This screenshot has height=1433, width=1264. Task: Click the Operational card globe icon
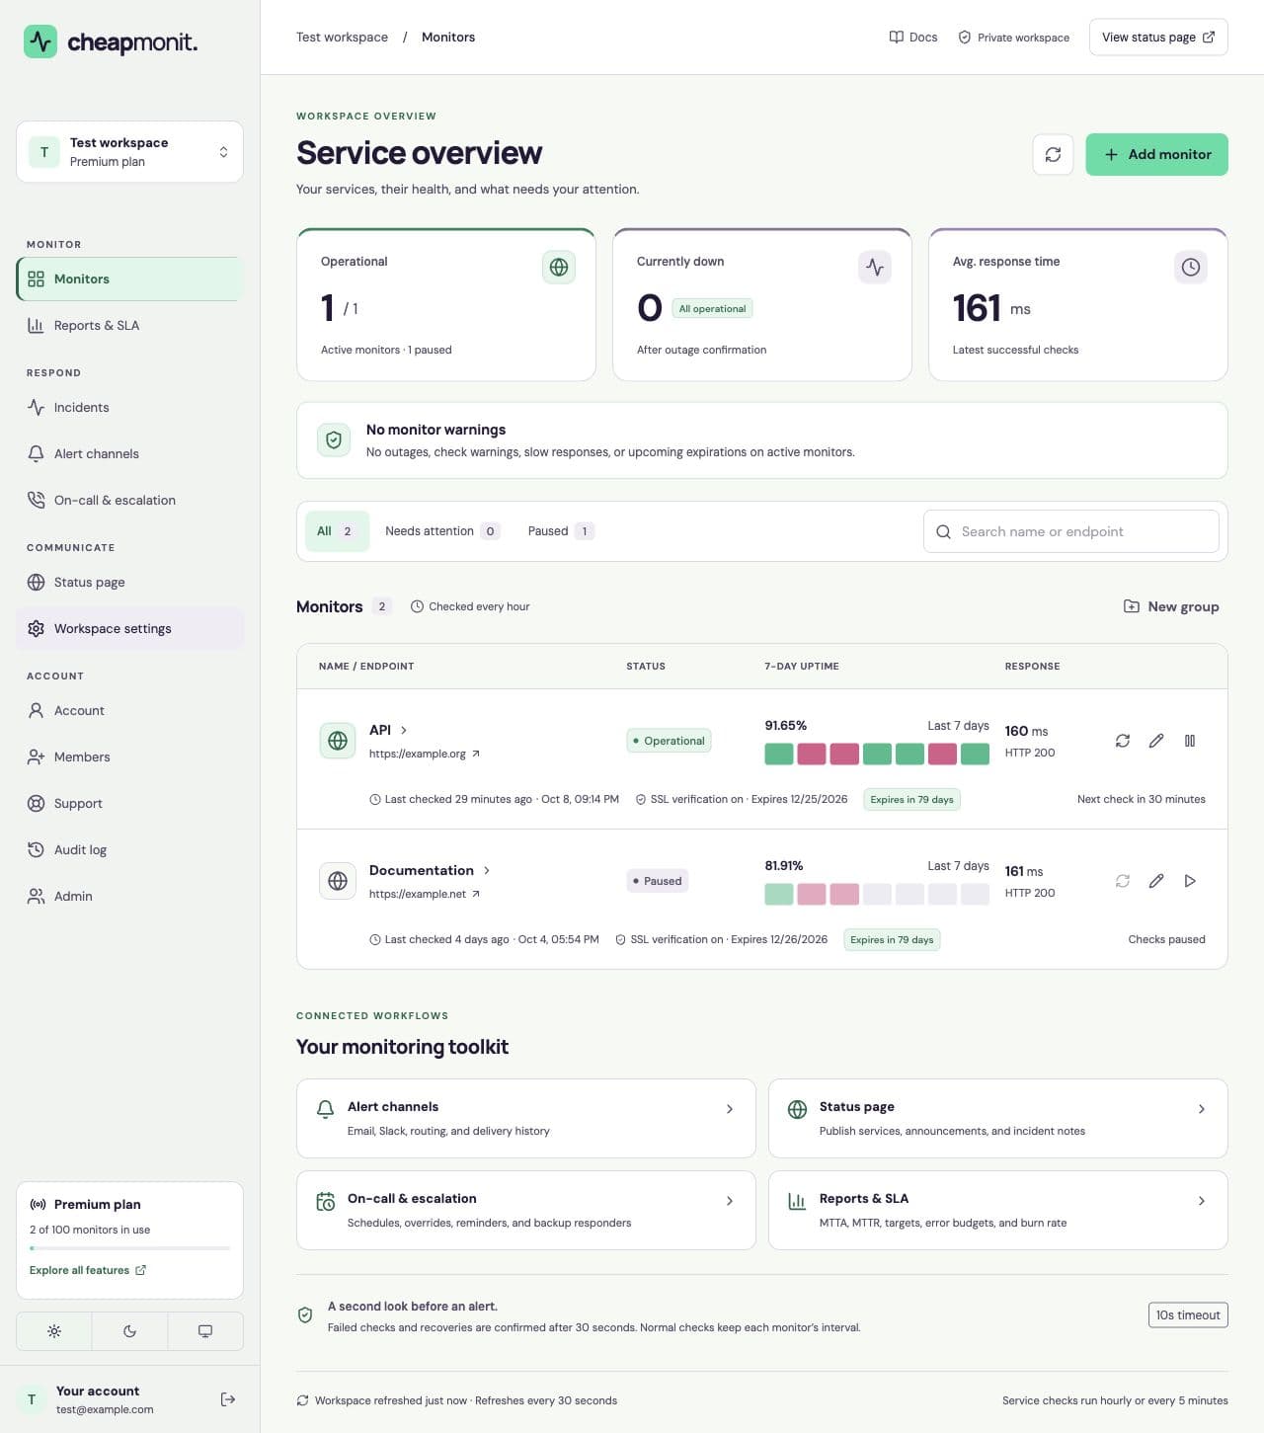(559, 267)
